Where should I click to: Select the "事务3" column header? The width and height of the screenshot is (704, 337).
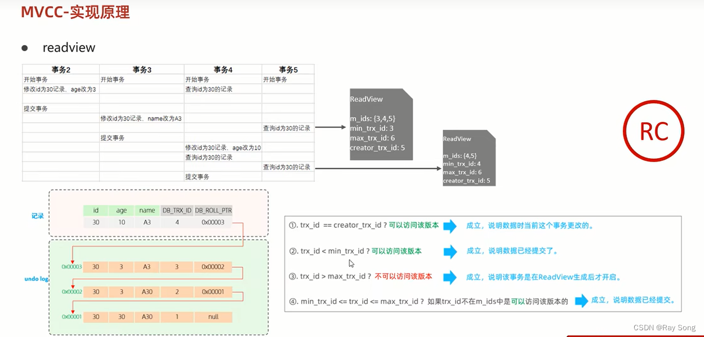point(141,70)
